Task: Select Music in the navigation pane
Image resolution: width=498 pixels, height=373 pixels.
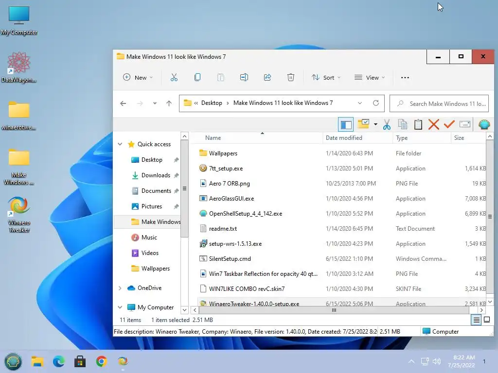Action: click(149, 237)
